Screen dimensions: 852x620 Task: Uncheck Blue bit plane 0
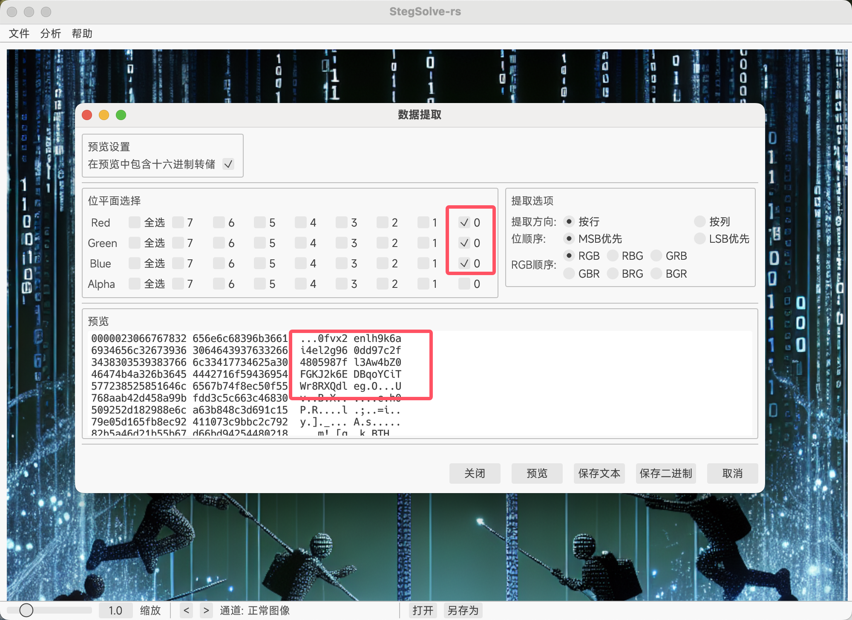point(464,263)
